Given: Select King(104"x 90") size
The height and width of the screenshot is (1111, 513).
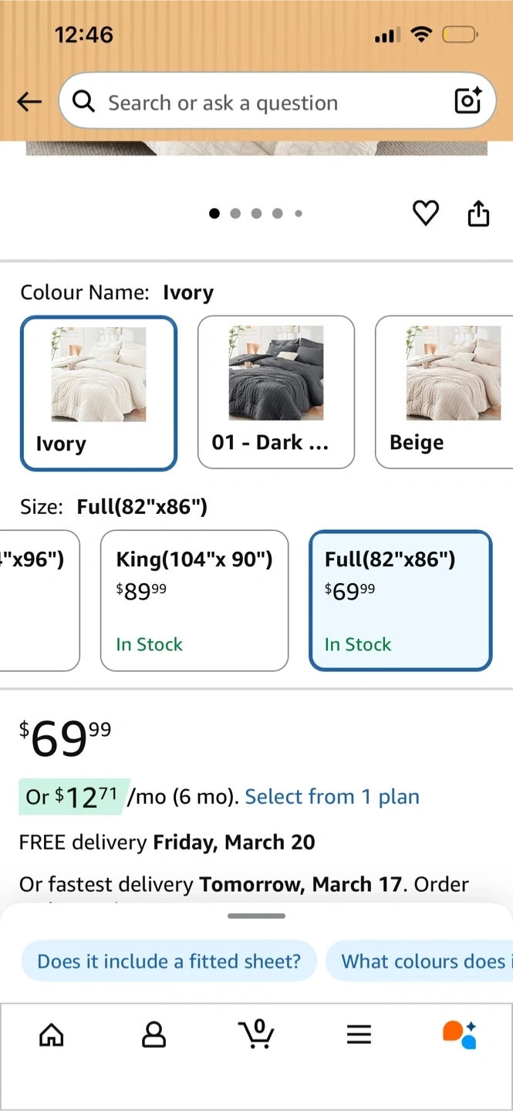Looking at the screenshot, I should [194, 600].
